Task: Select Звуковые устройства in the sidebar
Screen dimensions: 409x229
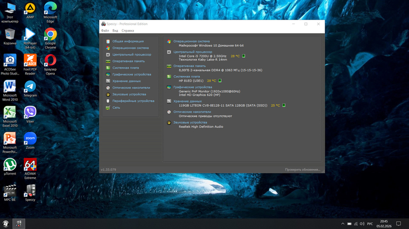Action: 129,94
